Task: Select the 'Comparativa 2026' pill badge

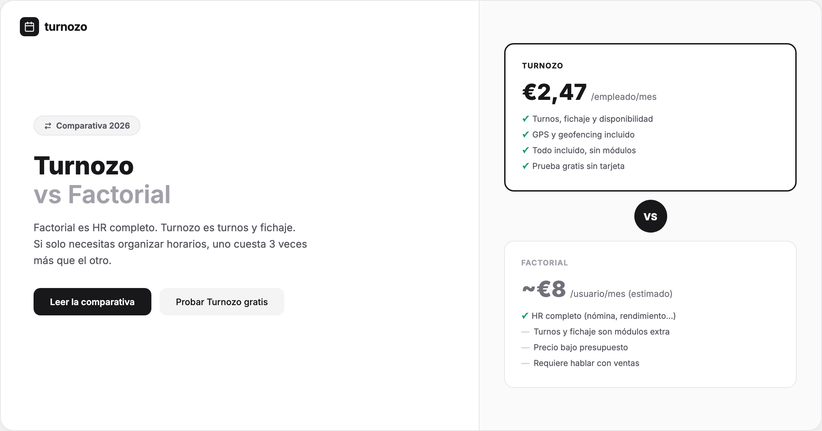Action: click(87, 126)
